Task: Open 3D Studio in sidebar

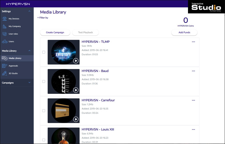Action: pyautogui.click(x=17, y=73)
